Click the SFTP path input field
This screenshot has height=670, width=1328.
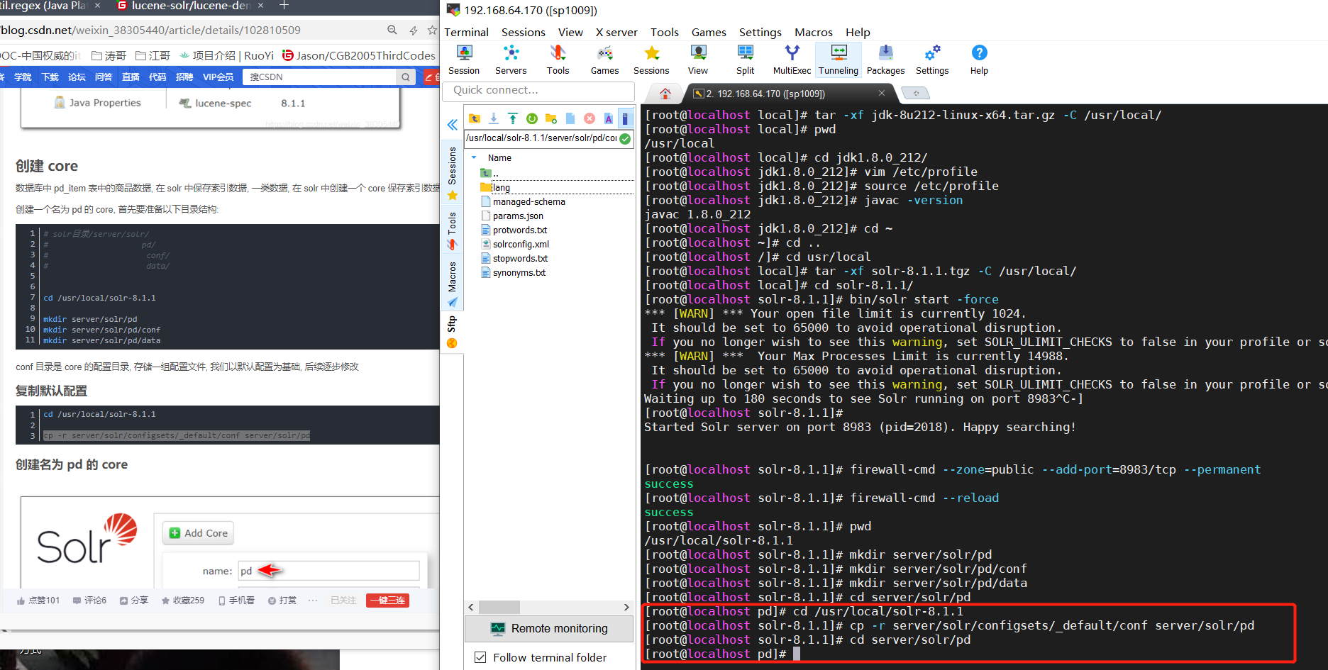tap(541, 138)
